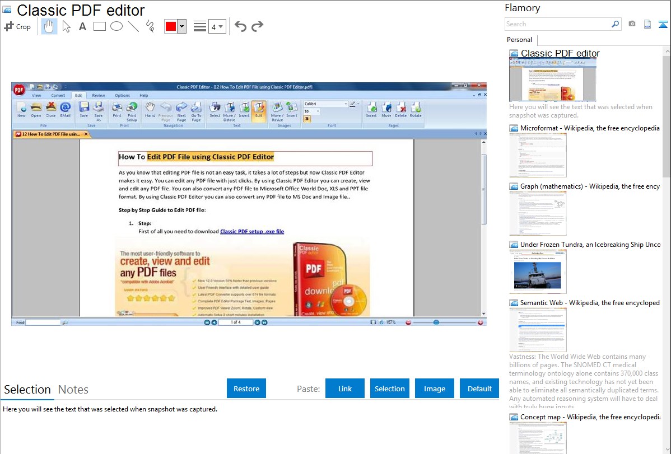Open the Graph (mathematics) snapshot thumbnail

538,213
